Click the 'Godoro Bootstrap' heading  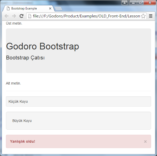42,46
